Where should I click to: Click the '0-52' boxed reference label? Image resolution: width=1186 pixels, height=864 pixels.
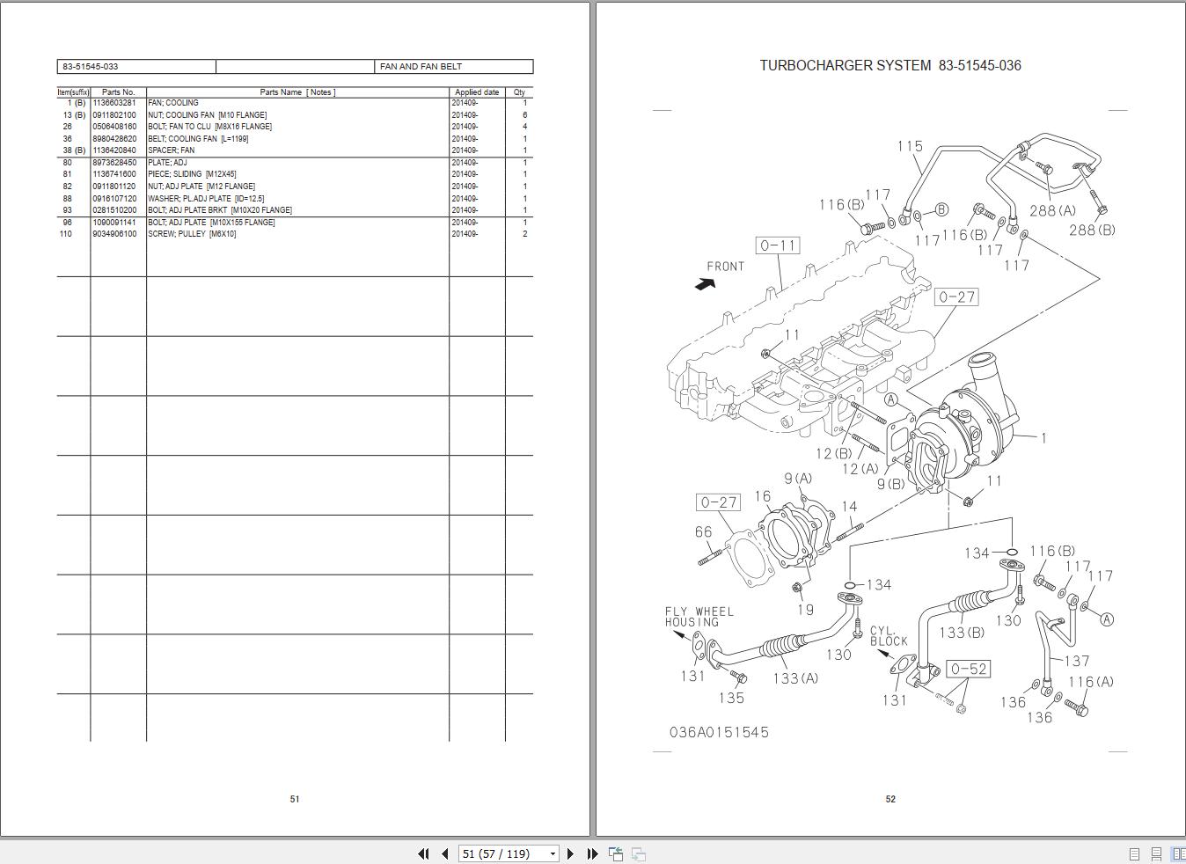(x=969, y=669)
